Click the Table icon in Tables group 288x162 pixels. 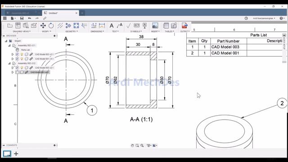(x=166, y=26)
